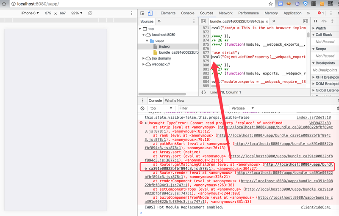Click the blue shield extension icon
Image resolution: width=339 pixels, height=216 pixels.
click(305, 4)
